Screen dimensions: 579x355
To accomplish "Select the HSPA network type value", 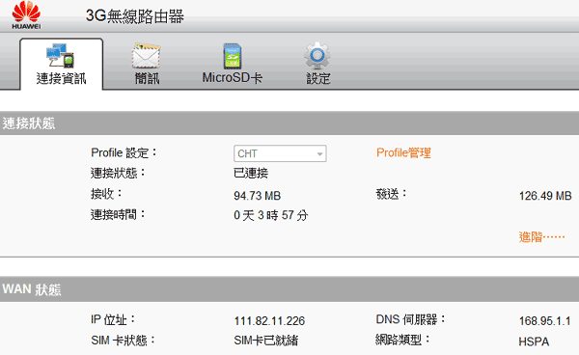I will (x=534, y=341).
